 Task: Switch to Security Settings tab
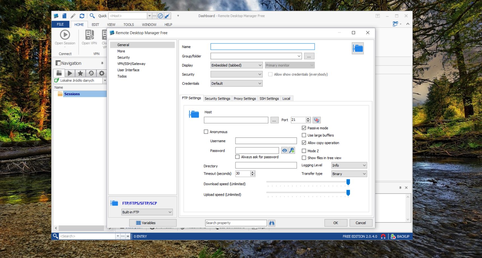pyautogui.click(x=217, y=99)
